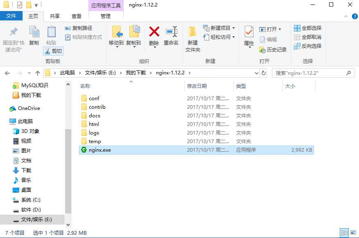359x238 pixels.
Task: Collapse the ribbon with the chevron
Action: (x=346, y=16)
